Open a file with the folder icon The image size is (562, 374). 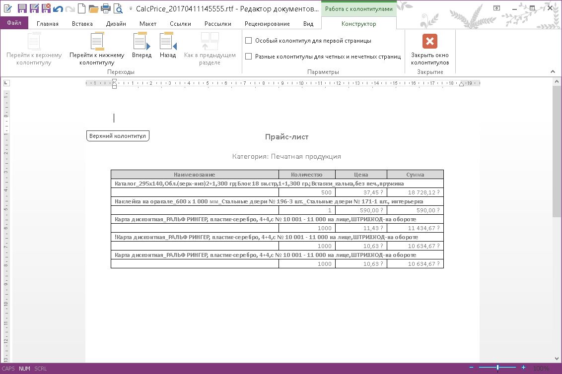point(93,8)
